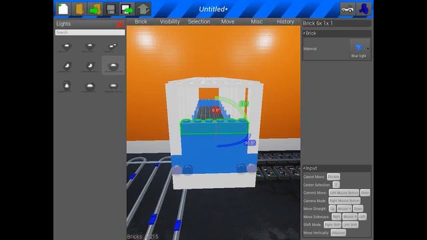Click the Brick 6x 1x 1 title text

click(318, 23)
